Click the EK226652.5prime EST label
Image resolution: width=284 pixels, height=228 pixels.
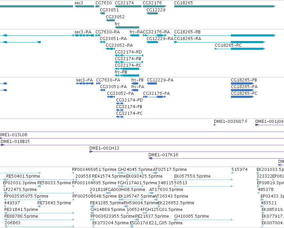tap(176, 203)
